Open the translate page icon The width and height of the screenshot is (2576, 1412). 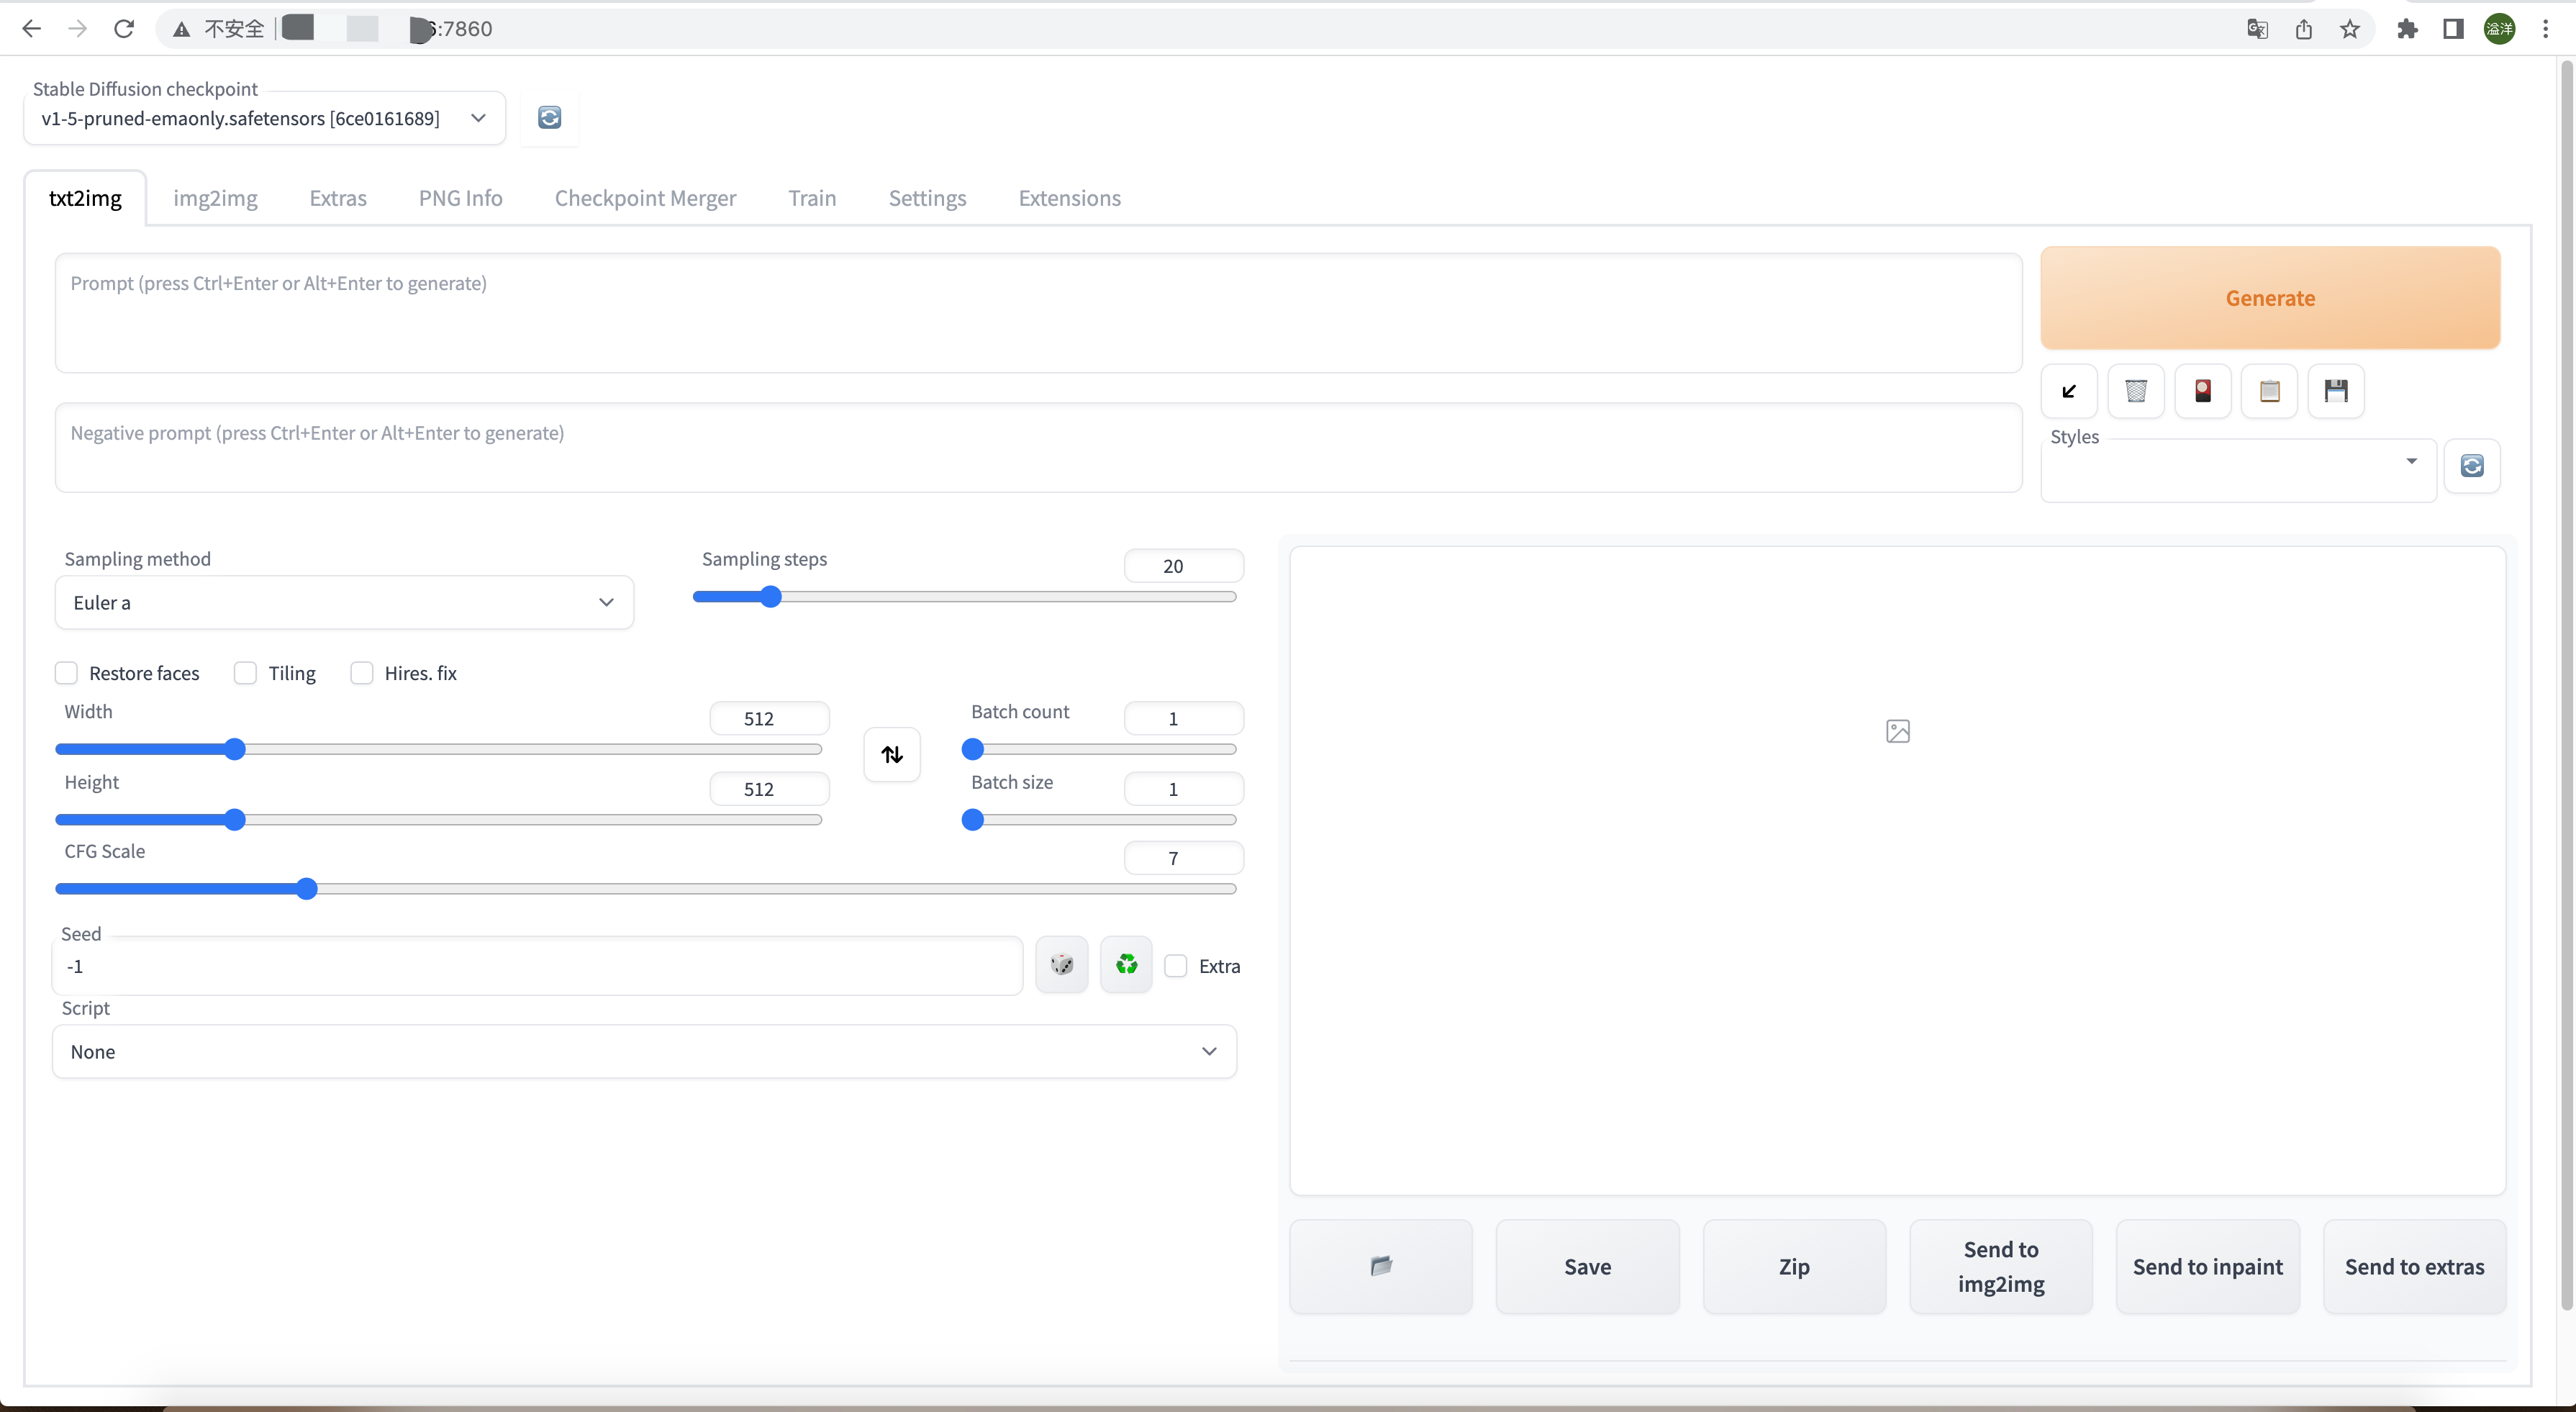click(x=2257, y=29)
